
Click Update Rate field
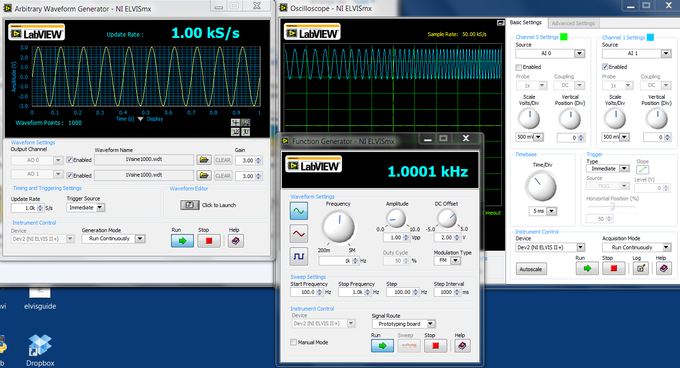[x=24, y=208]
